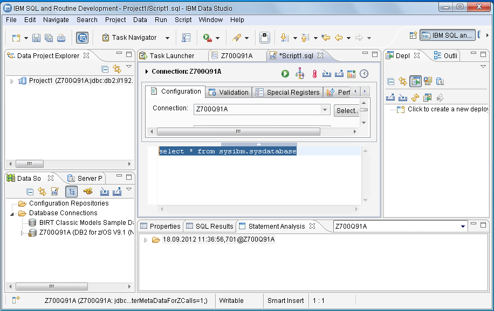The width and height of the screenshot is (494, 311).
Task: Click the thermometer tuning icon in editor
Action: 314,74
